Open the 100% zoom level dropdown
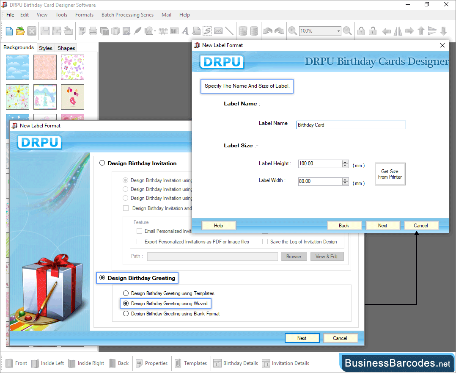The width and height of the screenshot is (456, 373). click(338, 31)
